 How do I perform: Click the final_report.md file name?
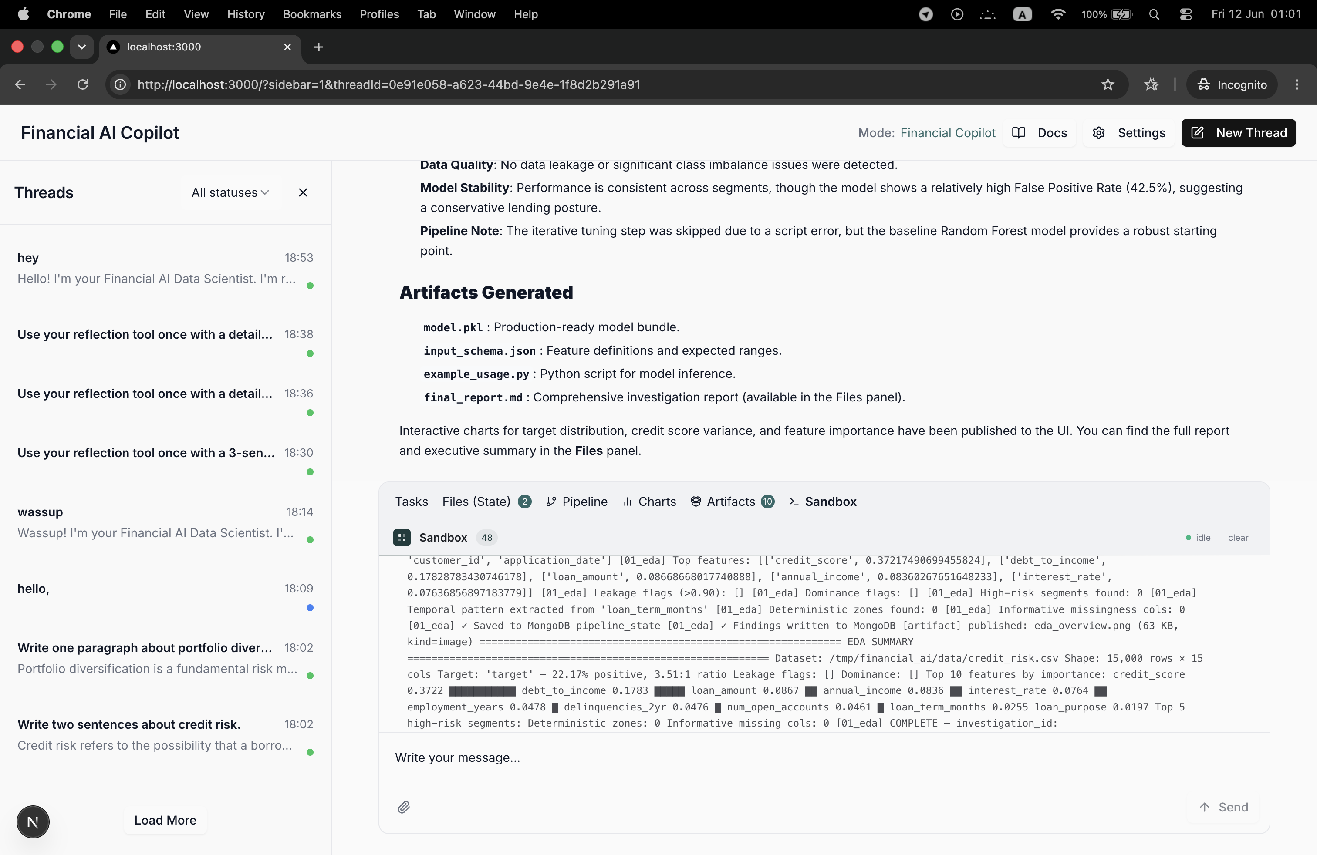473,397
